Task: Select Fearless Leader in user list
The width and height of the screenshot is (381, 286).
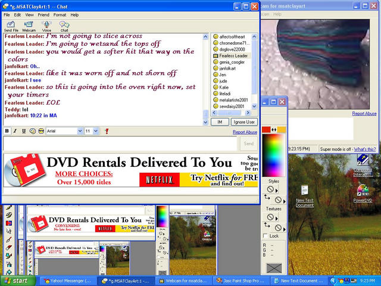Action: [232, 55]
